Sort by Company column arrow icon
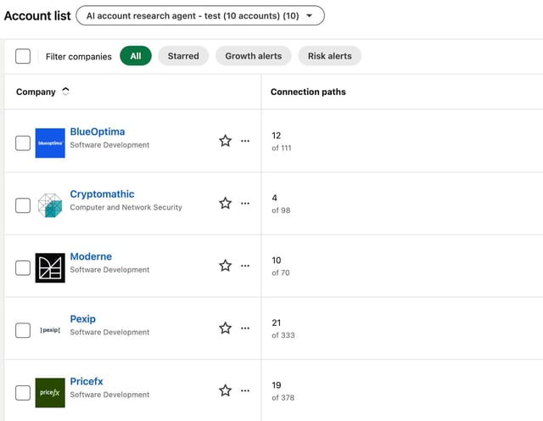The width and height of the screenshot is (543, 421). (65, 92)
